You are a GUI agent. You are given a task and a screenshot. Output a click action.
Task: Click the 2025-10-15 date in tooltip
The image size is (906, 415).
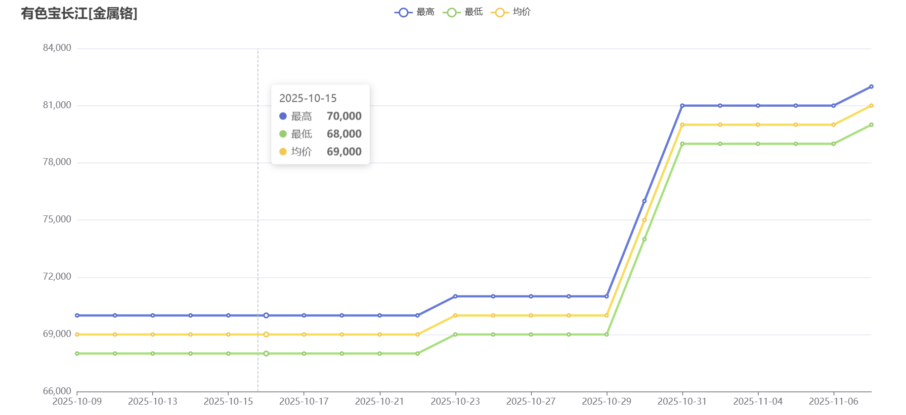(x=307, y=98)
